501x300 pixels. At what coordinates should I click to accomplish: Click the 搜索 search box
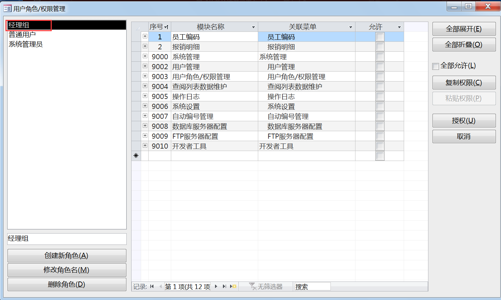(312, 287)
